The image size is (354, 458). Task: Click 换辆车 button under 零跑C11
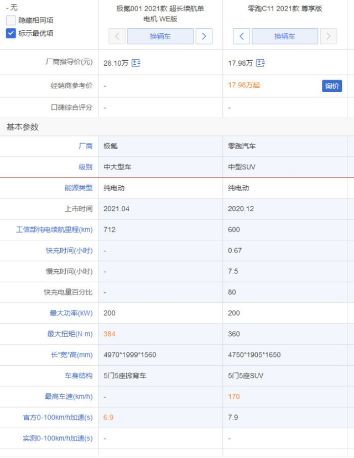(285, 36)
